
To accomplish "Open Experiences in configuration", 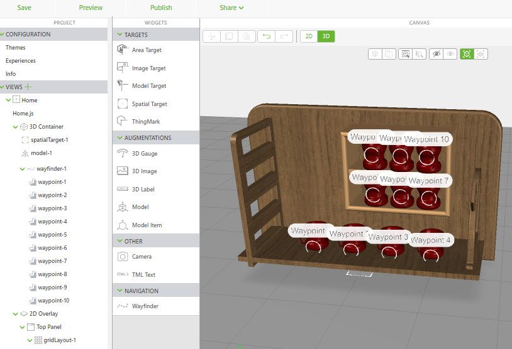I will [x=21, y=61].
